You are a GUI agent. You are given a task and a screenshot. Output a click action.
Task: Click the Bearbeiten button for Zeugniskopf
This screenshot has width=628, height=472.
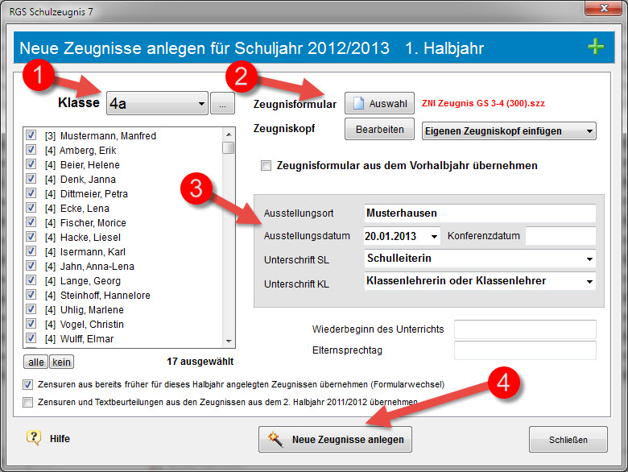coord(380,129)
